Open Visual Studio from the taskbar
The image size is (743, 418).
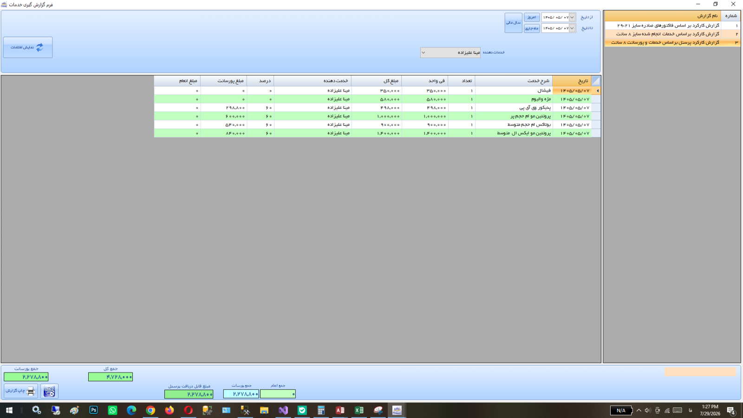pyautogui.click(x=283, y=410)
